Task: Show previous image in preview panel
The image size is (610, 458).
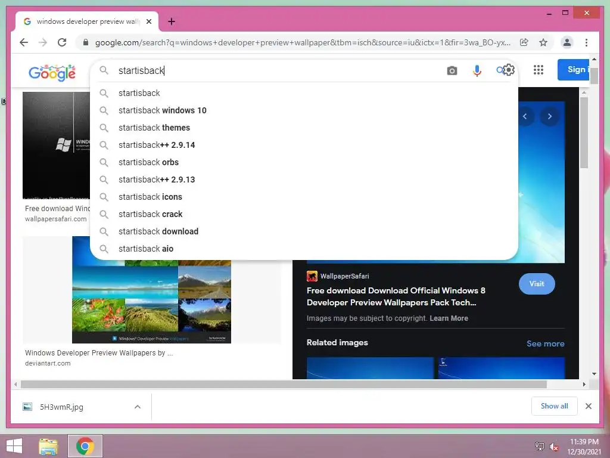Action: click(x=525, y=116)
